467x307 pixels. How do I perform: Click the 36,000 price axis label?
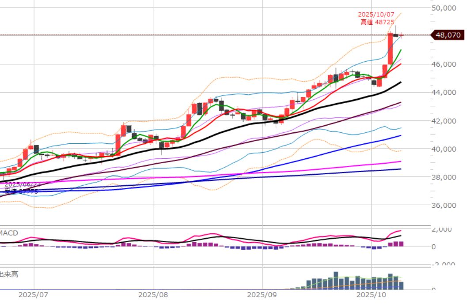(444, 205)
